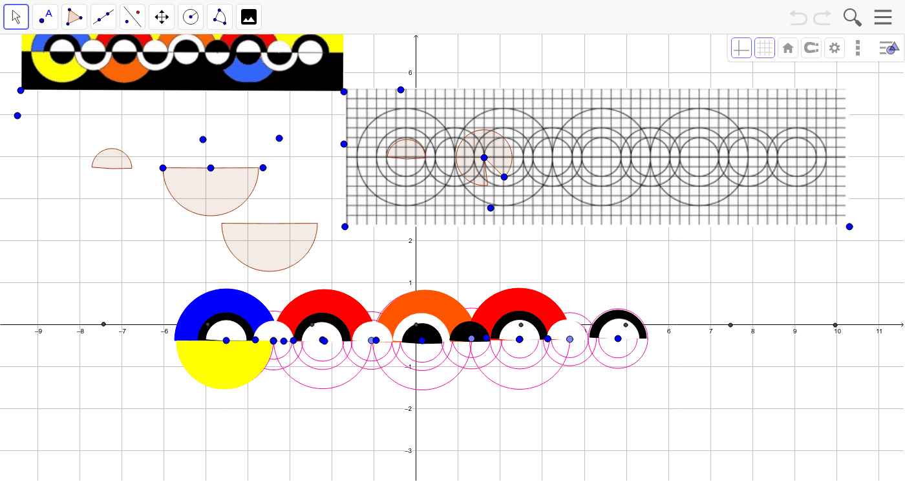This screenshot has width=905, height=482.
Task: Toggle the coordinate axes display
Action: point(741,48)
